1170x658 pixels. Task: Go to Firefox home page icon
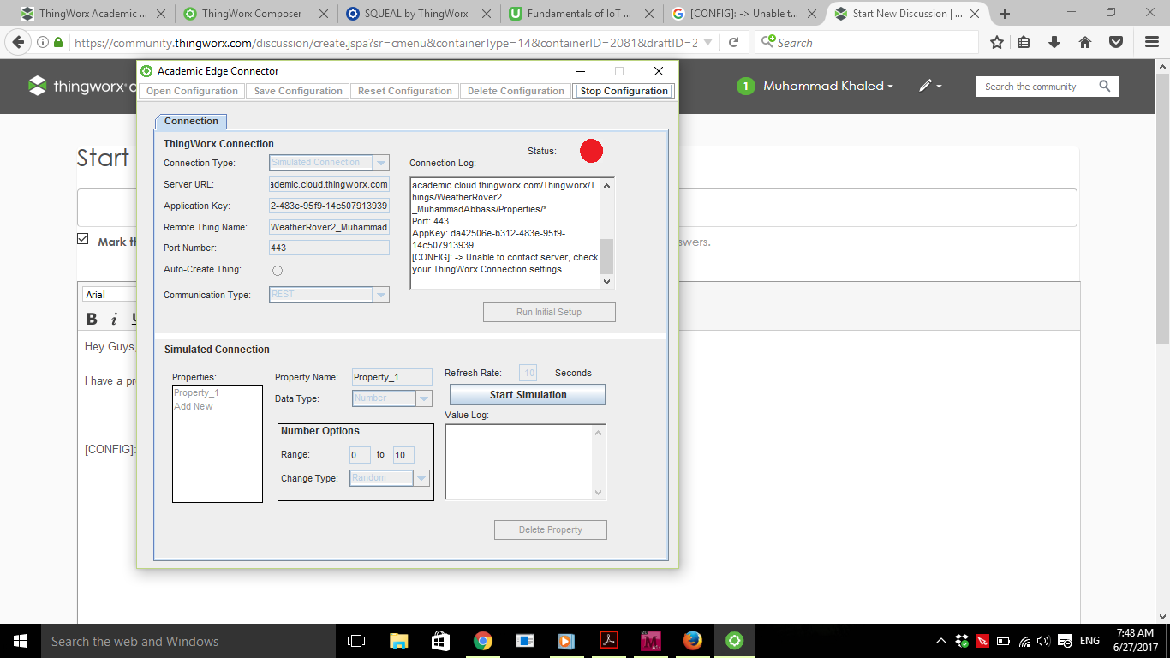pyautogui.click(x=1084, y=42)
